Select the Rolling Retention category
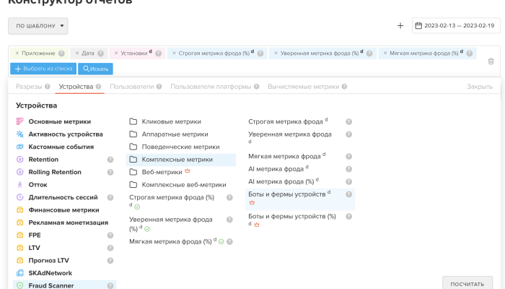505x289 pixels. click(55, 172)
